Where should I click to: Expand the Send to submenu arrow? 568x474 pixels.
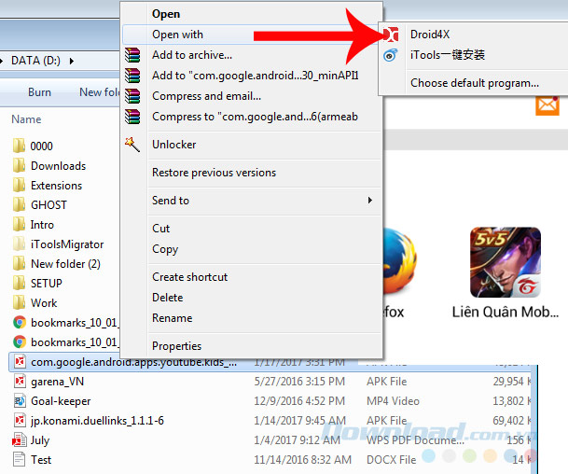pyautogui.click(x=370, y=200)
